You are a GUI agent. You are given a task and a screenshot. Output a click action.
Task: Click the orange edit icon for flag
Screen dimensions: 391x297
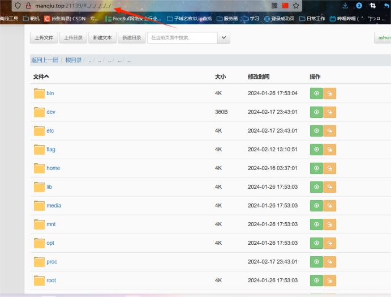pos(330,150)
